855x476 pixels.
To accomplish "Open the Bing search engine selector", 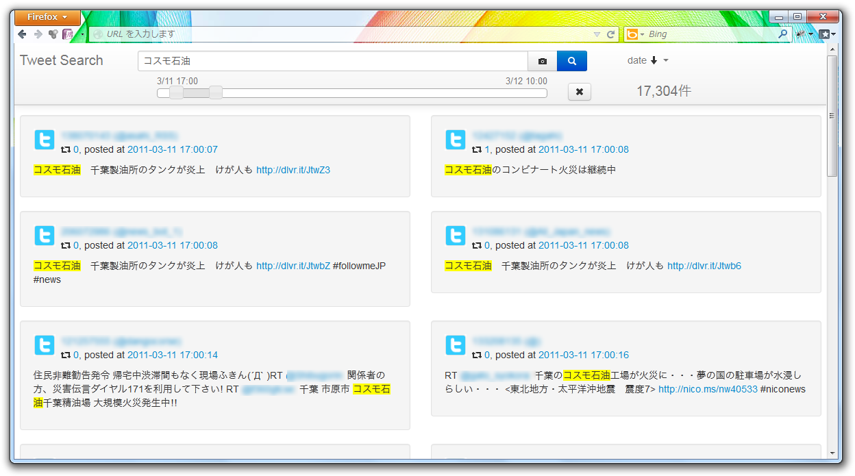I will pyautogui.click(x=635, y=34).
